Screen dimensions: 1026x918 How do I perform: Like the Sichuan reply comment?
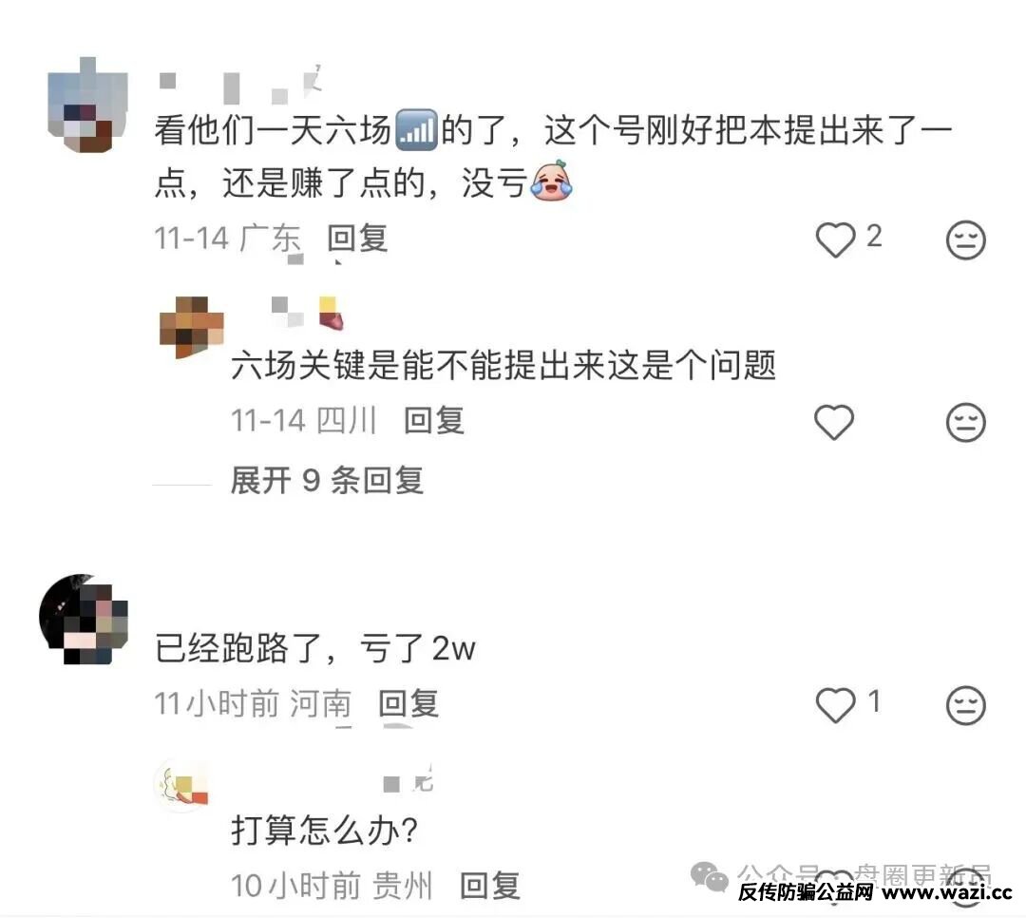pos(834,422)
